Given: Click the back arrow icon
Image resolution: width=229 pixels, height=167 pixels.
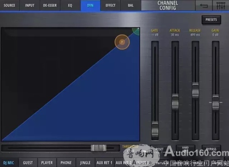Looking at the screenshot, I should [x=204, y=6].
